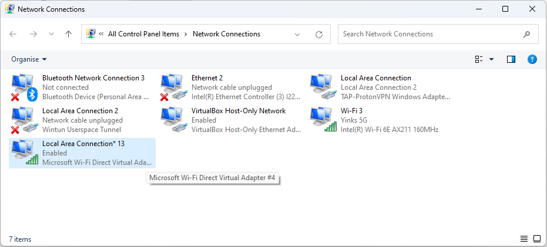Viewport: 547px width, 247px height.
Task: Click in the Search Network Connections field
Action: [438, 34]
